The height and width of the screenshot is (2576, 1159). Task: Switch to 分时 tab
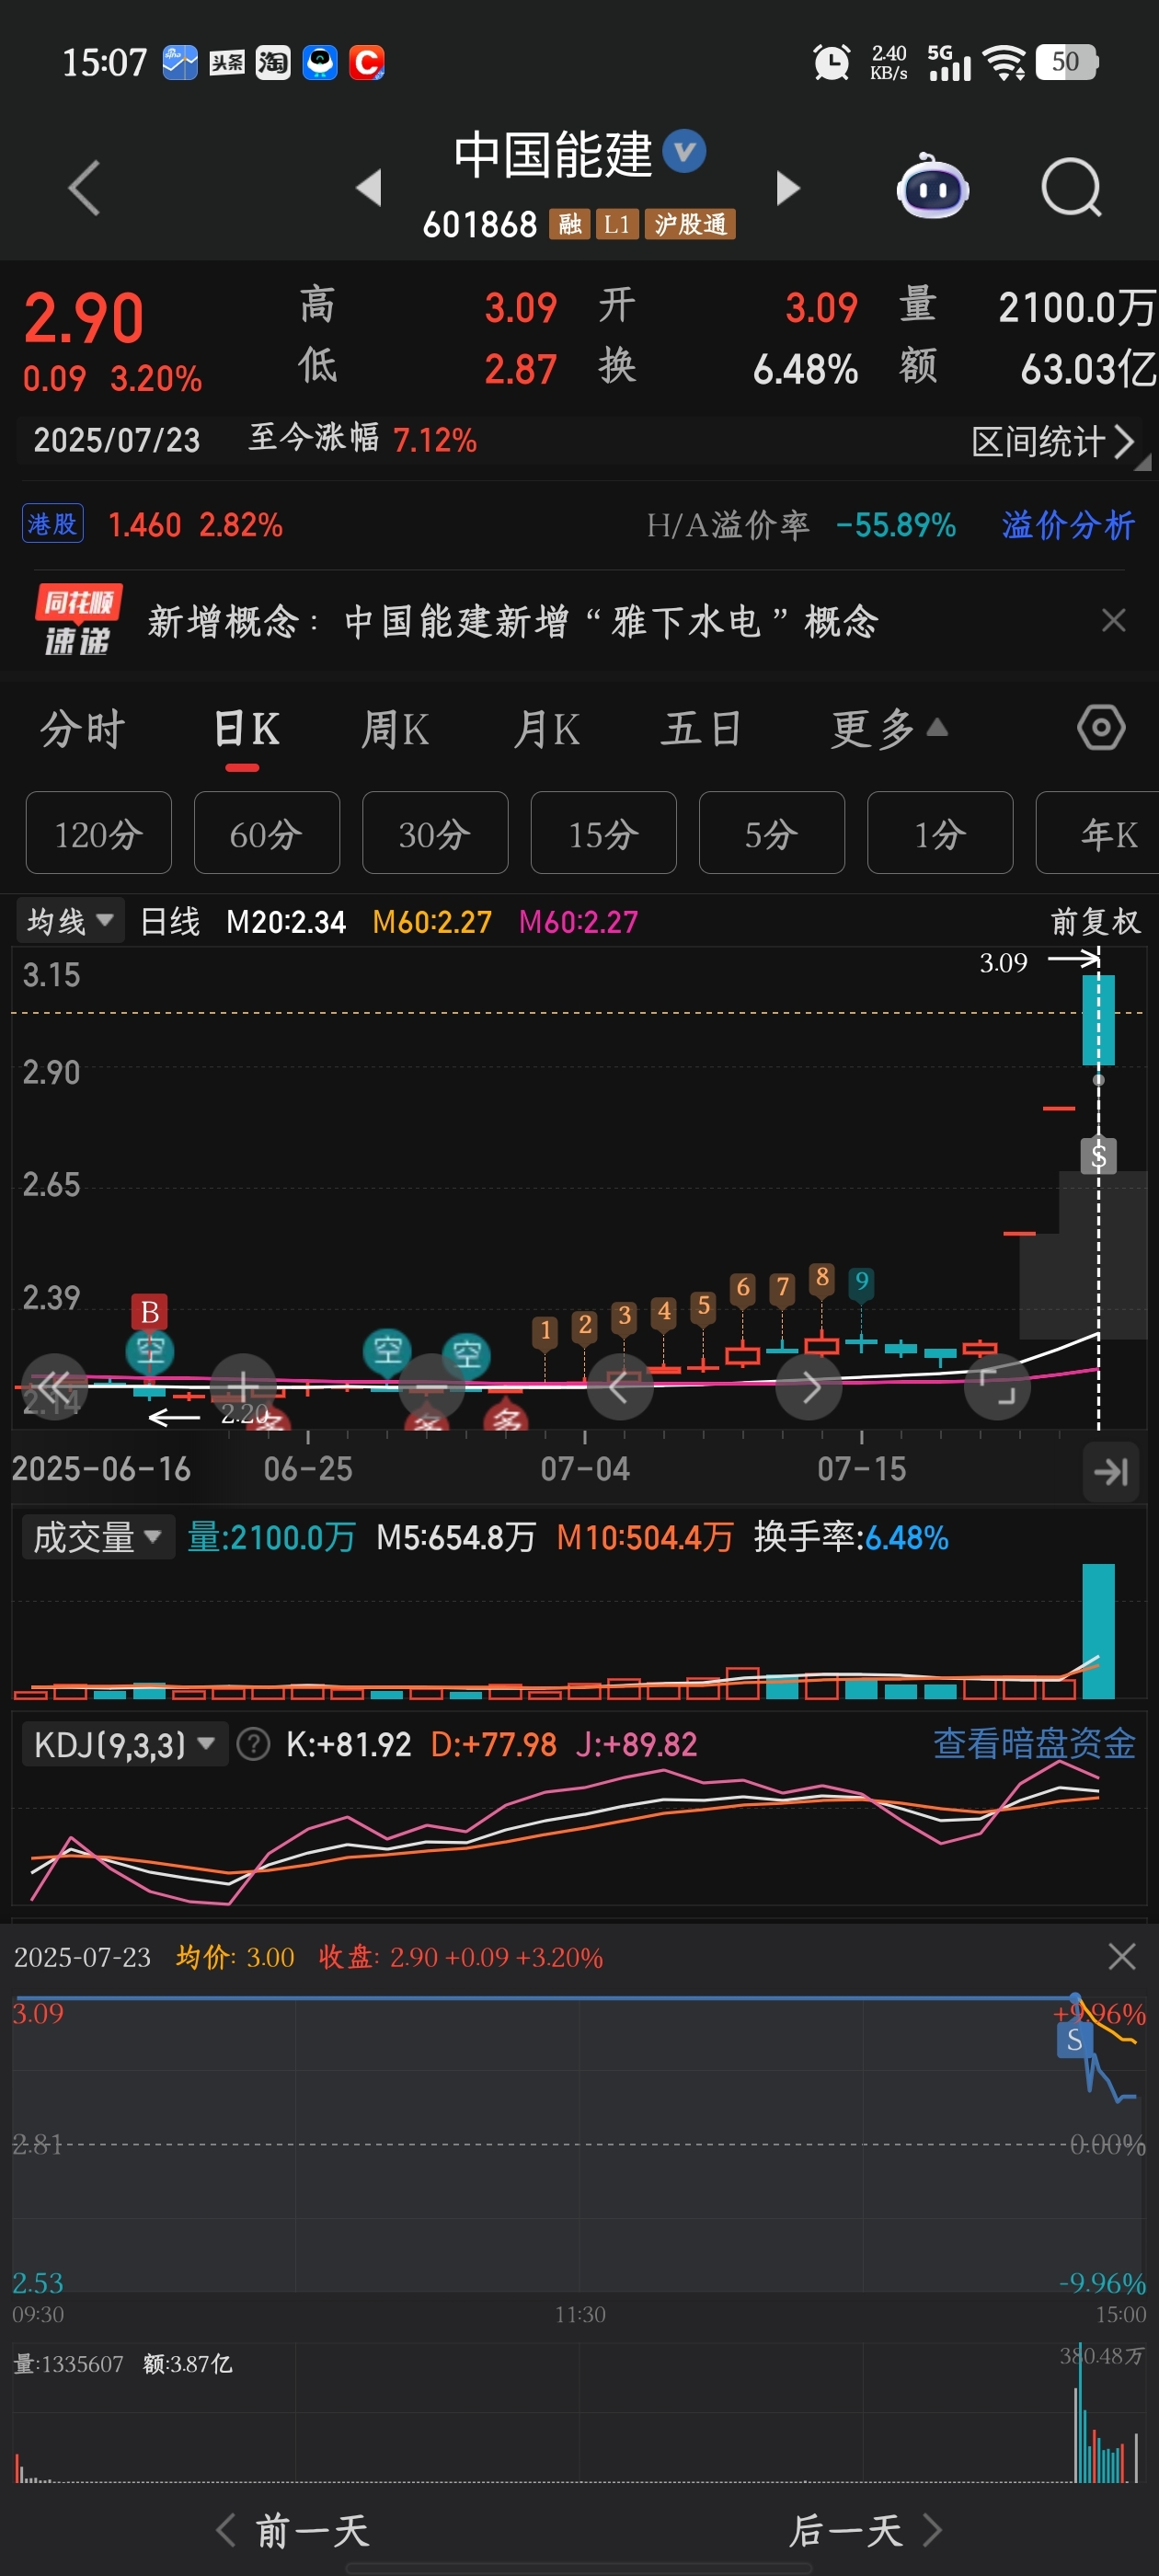[x=82, y=728]
